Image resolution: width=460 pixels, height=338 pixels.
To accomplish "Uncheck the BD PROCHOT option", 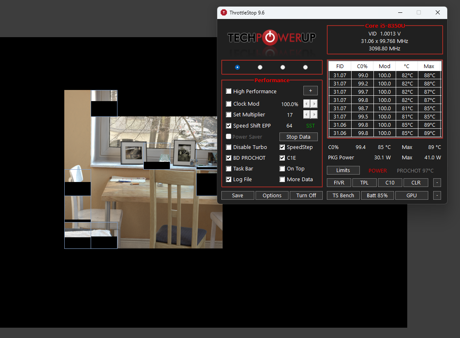I will [x=229, y=158].
